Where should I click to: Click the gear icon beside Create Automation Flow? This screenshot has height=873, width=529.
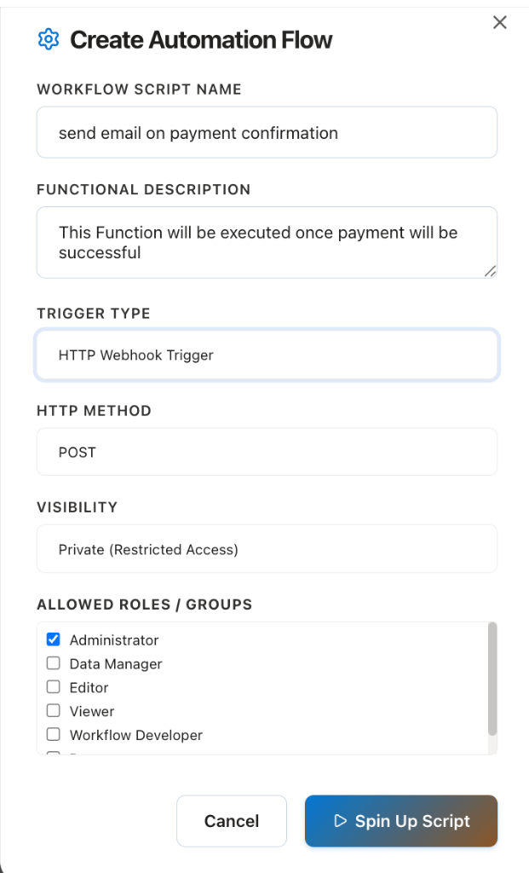(x=49, y=39)
